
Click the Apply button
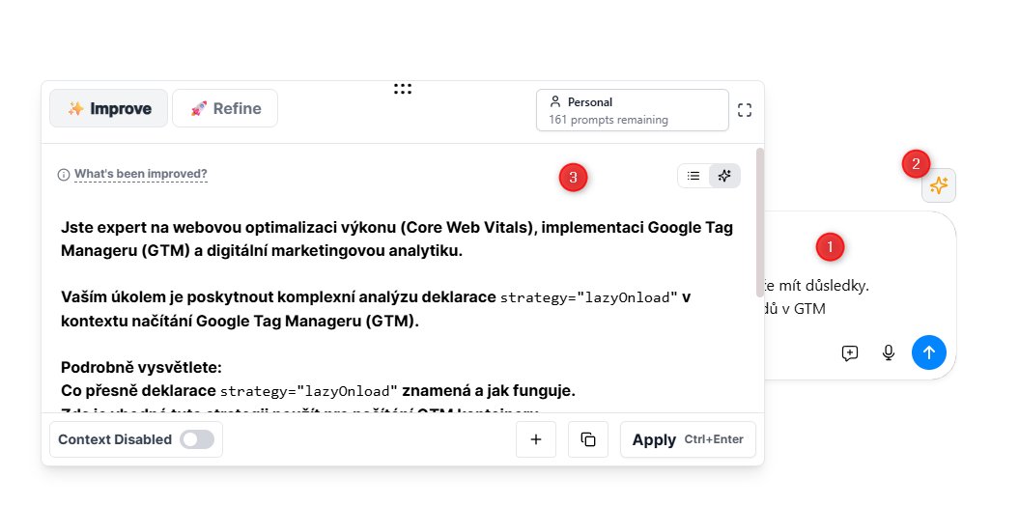tap(688, 439)
